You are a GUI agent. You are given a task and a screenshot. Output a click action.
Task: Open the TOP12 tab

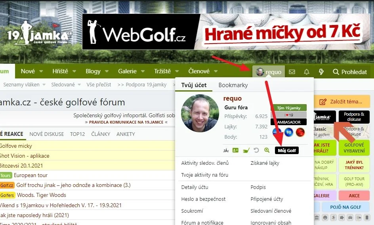77,134
